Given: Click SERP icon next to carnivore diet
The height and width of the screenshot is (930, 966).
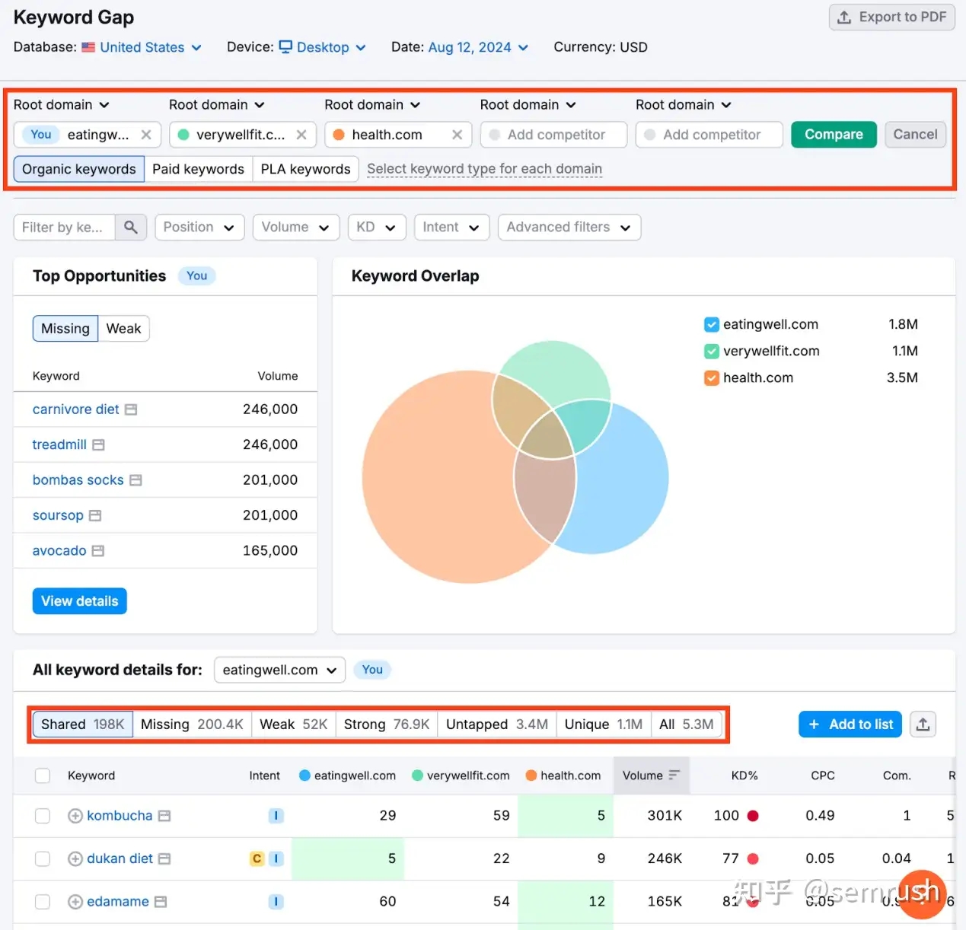Looking at the screenshot, I should coord(131,409).
